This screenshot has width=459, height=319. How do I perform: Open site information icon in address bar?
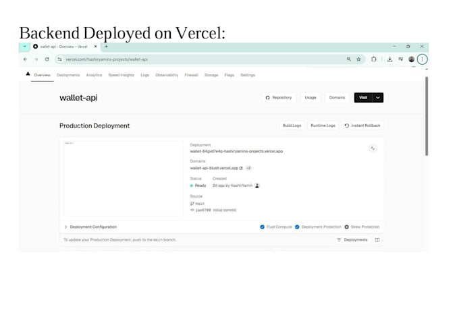pyautogui.click(x=59, y=59)
